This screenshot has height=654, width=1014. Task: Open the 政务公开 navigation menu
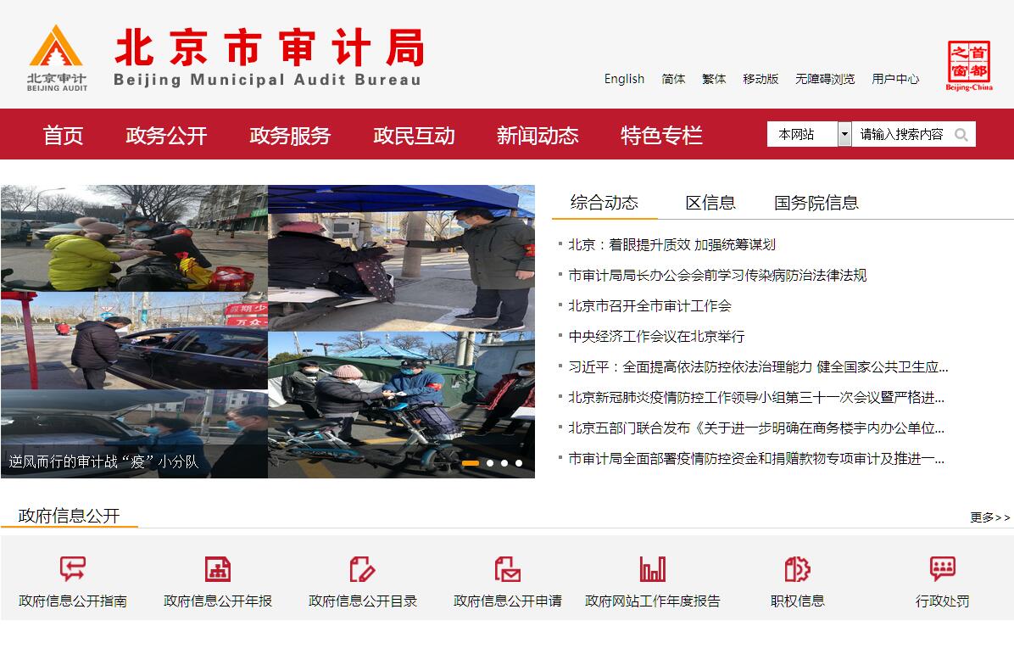tap(166, 136)
